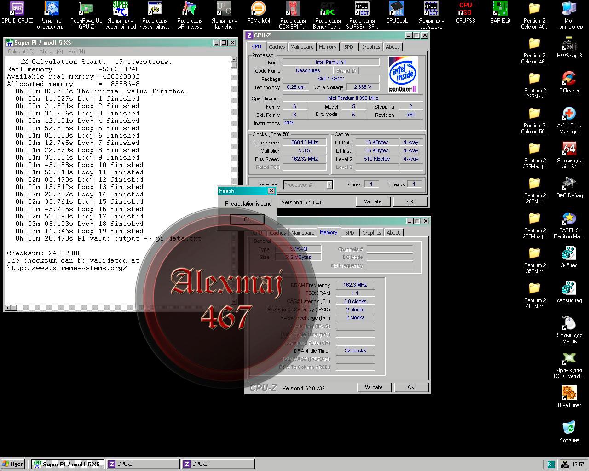This screenshot has height=471, width=589.
Task: Open Graphics tab in lower CPU-Z window
Action: [372, 233]
